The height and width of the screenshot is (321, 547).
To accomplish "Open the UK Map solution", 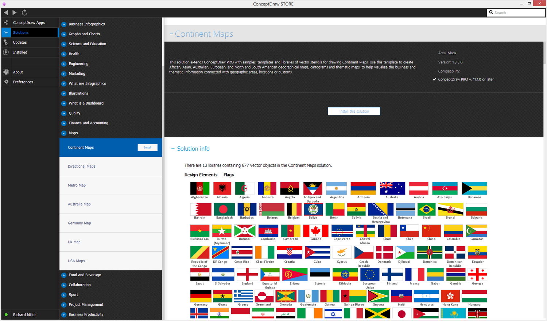I will (x=110, y=242).
